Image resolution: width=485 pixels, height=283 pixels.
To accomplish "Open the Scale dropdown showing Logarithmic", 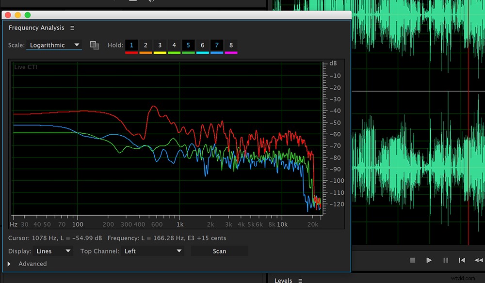I will point(53,45).
